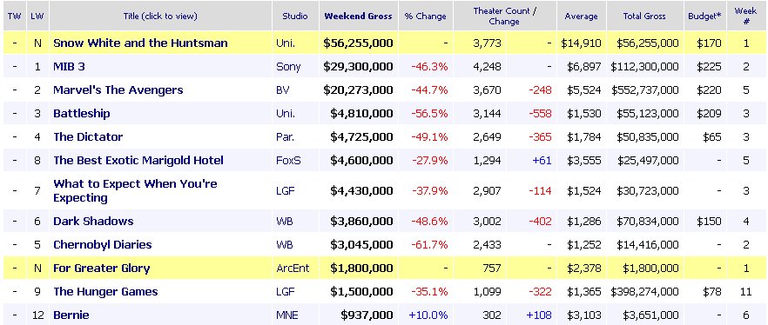
Task: Open For Greater Glory title link
Action: [101, 268]
